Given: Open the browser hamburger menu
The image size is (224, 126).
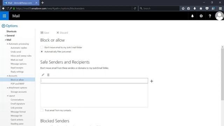Looking at the screenshot, I should (x=220, y=8).
